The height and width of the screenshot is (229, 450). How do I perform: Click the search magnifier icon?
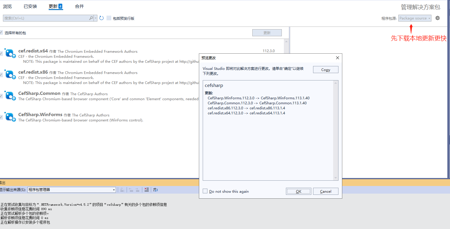tap(91, 18)
